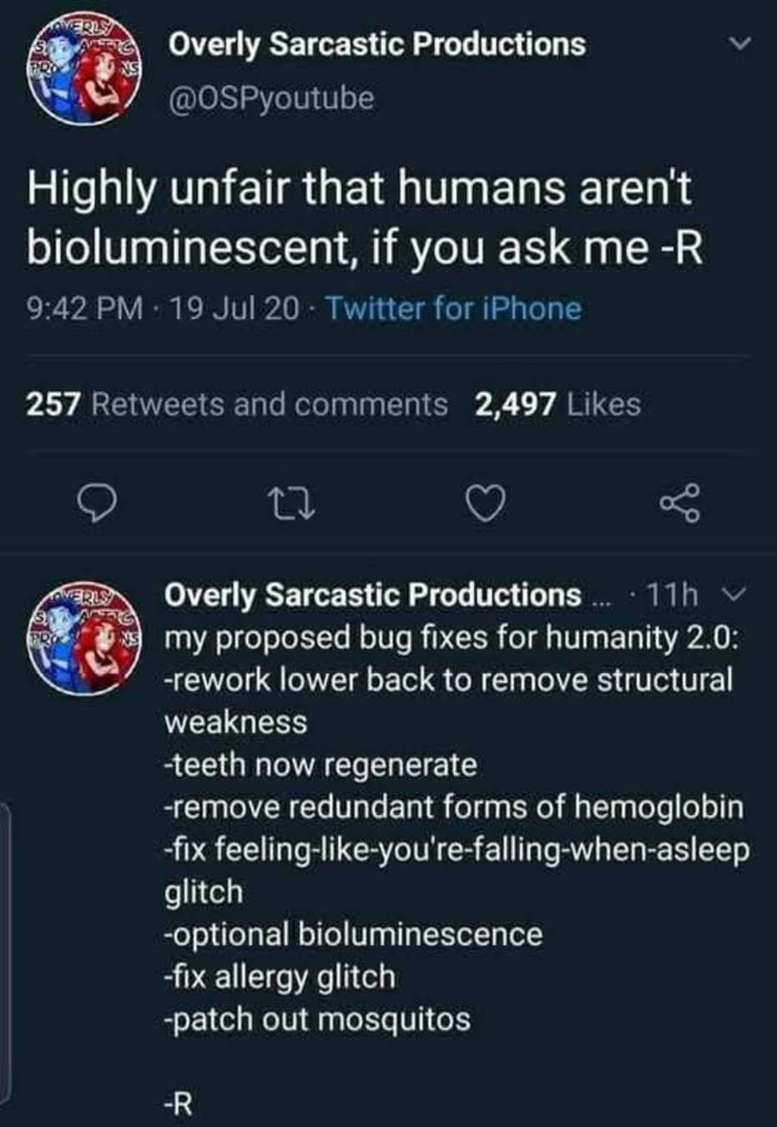Click the ellipsis after the reply author name
This screenshot has width=777, height=1127.
600,598
